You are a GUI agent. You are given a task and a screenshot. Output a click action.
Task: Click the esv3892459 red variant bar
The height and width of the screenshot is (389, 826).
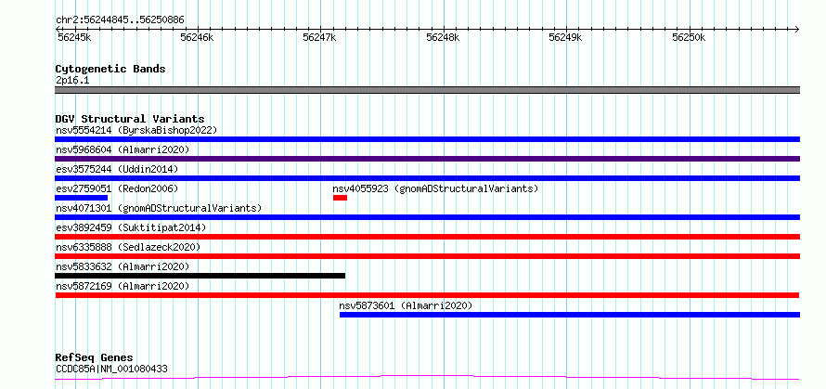coord(427,237)
